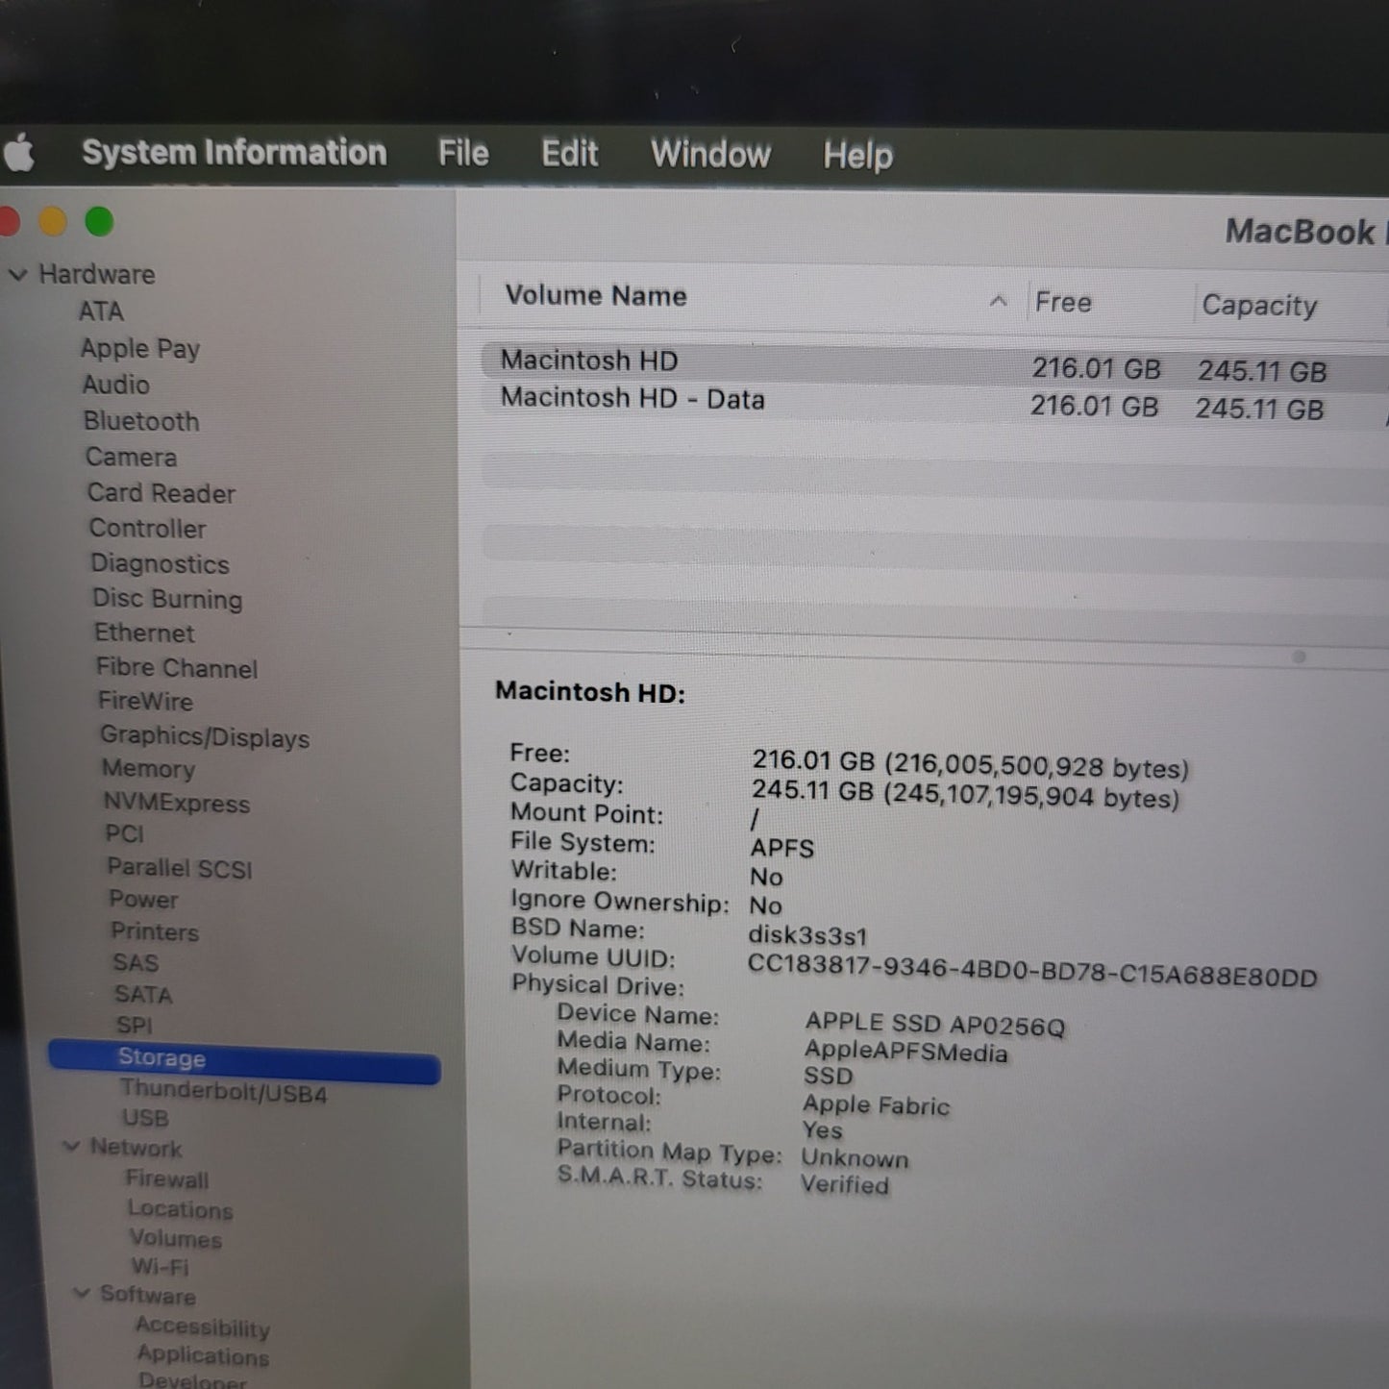
Task: Select Wi-Fi under Network
Action: 161,1267
